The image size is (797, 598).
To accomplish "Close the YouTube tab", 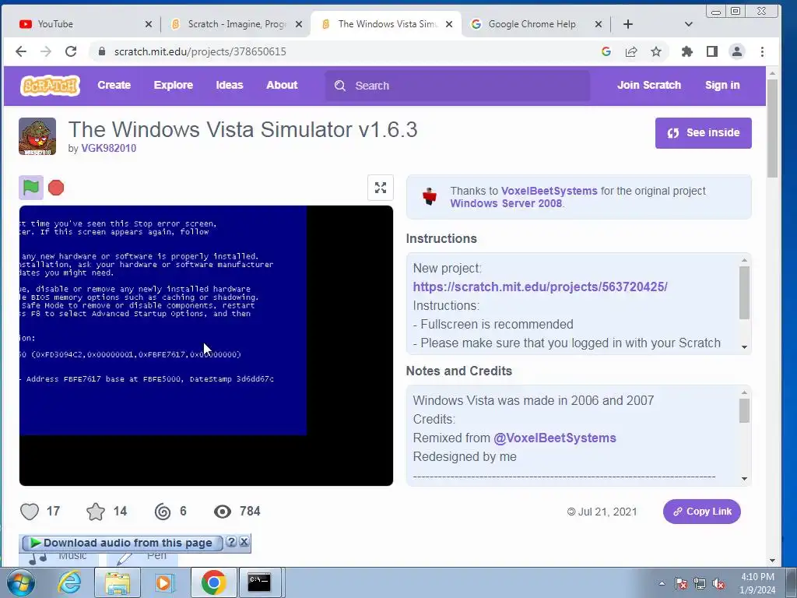I will click(149, 24).
